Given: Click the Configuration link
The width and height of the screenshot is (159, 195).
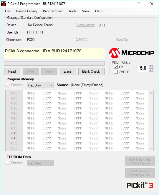Looking at the screenshot, I should pyautogui.click(x=85, y=25).
